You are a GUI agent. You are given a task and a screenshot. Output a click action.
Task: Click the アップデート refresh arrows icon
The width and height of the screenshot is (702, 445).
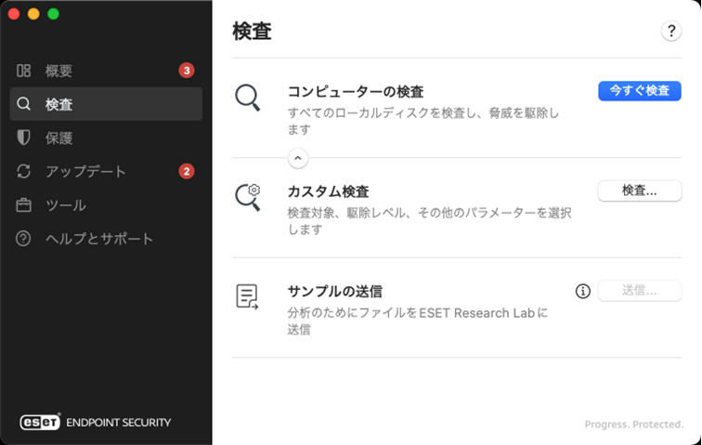click(23, 171)
